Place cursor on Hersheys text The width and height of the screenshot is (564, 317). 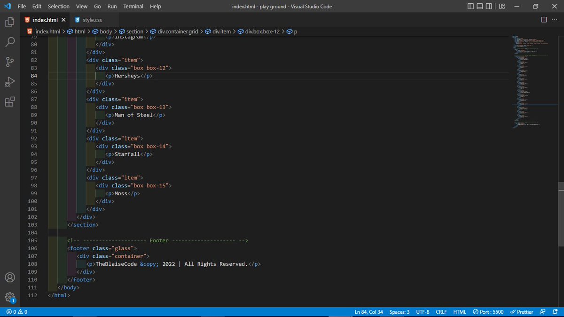pyautogui.click(x=127, y=76)
